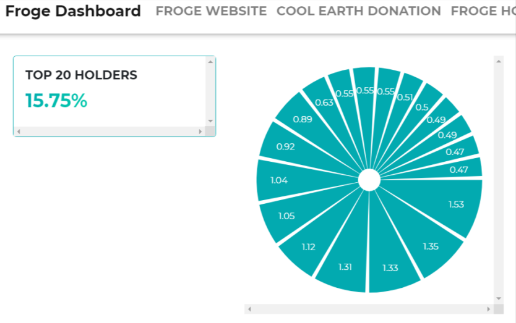
Task: Click the Froge Dashboard title
Action: [73, 11]
